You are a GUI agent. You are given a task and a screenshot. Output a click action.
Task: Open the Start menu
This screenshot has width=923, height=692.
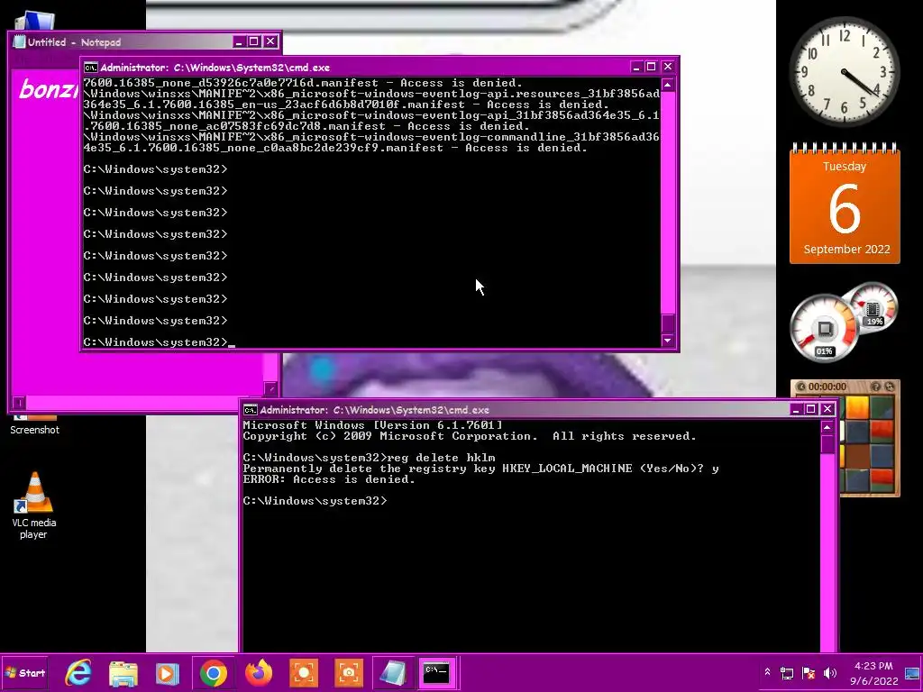[x=24, y=672]
